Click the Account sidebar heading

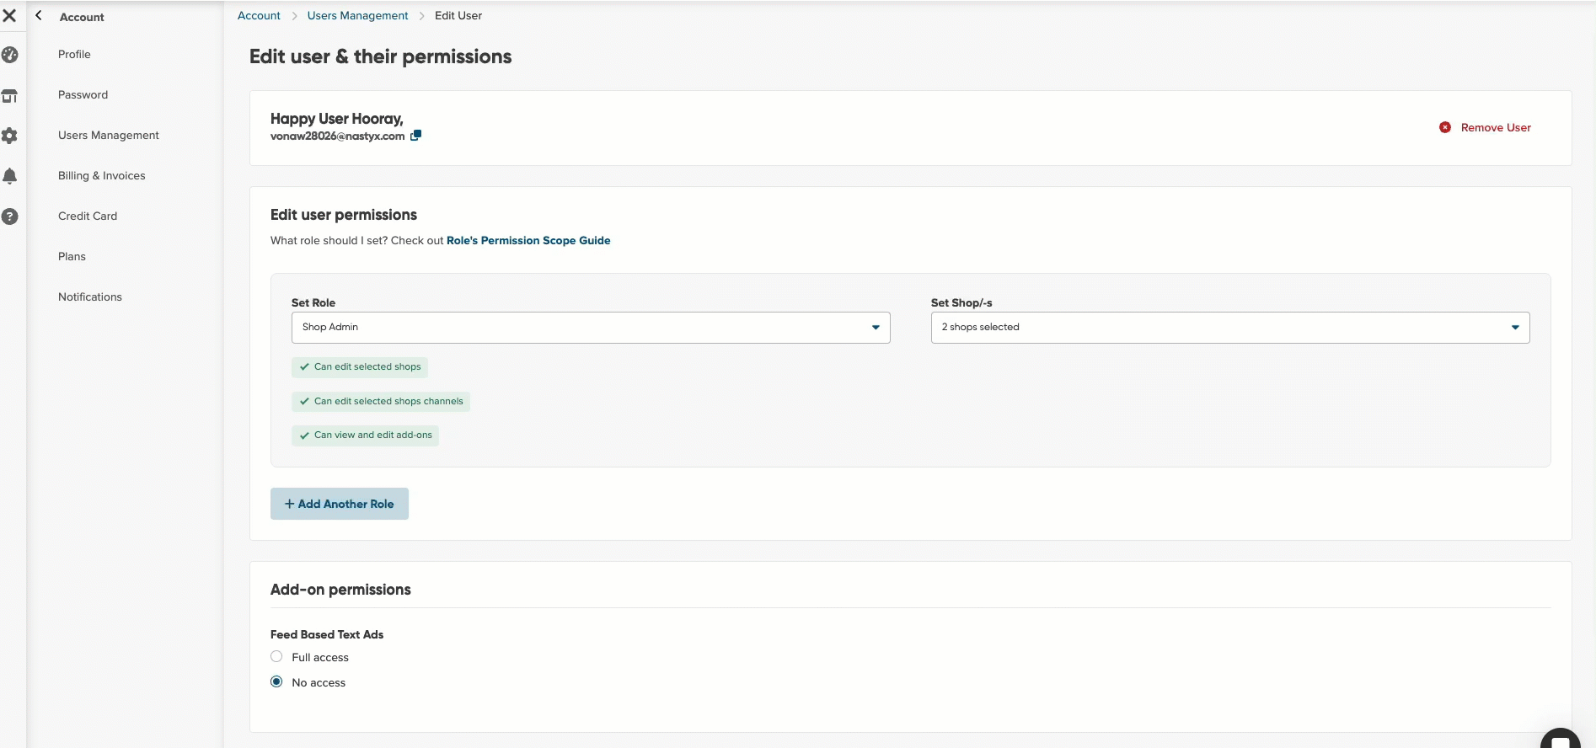coord(82,17)
